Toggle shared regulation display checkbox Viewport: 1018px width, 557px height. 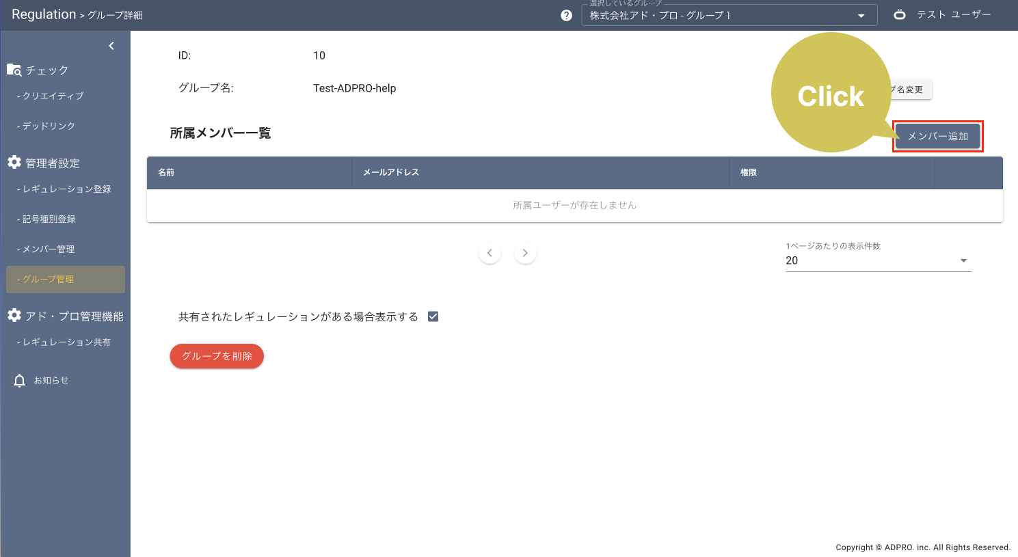pyautogui.click(x=433, y=316)
